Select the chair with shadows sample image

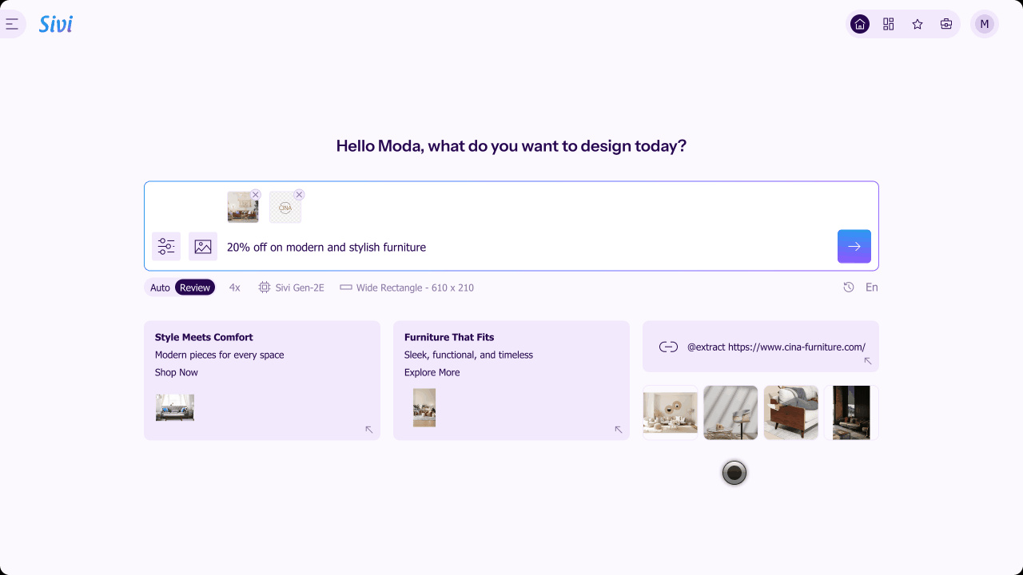(730, 413)
